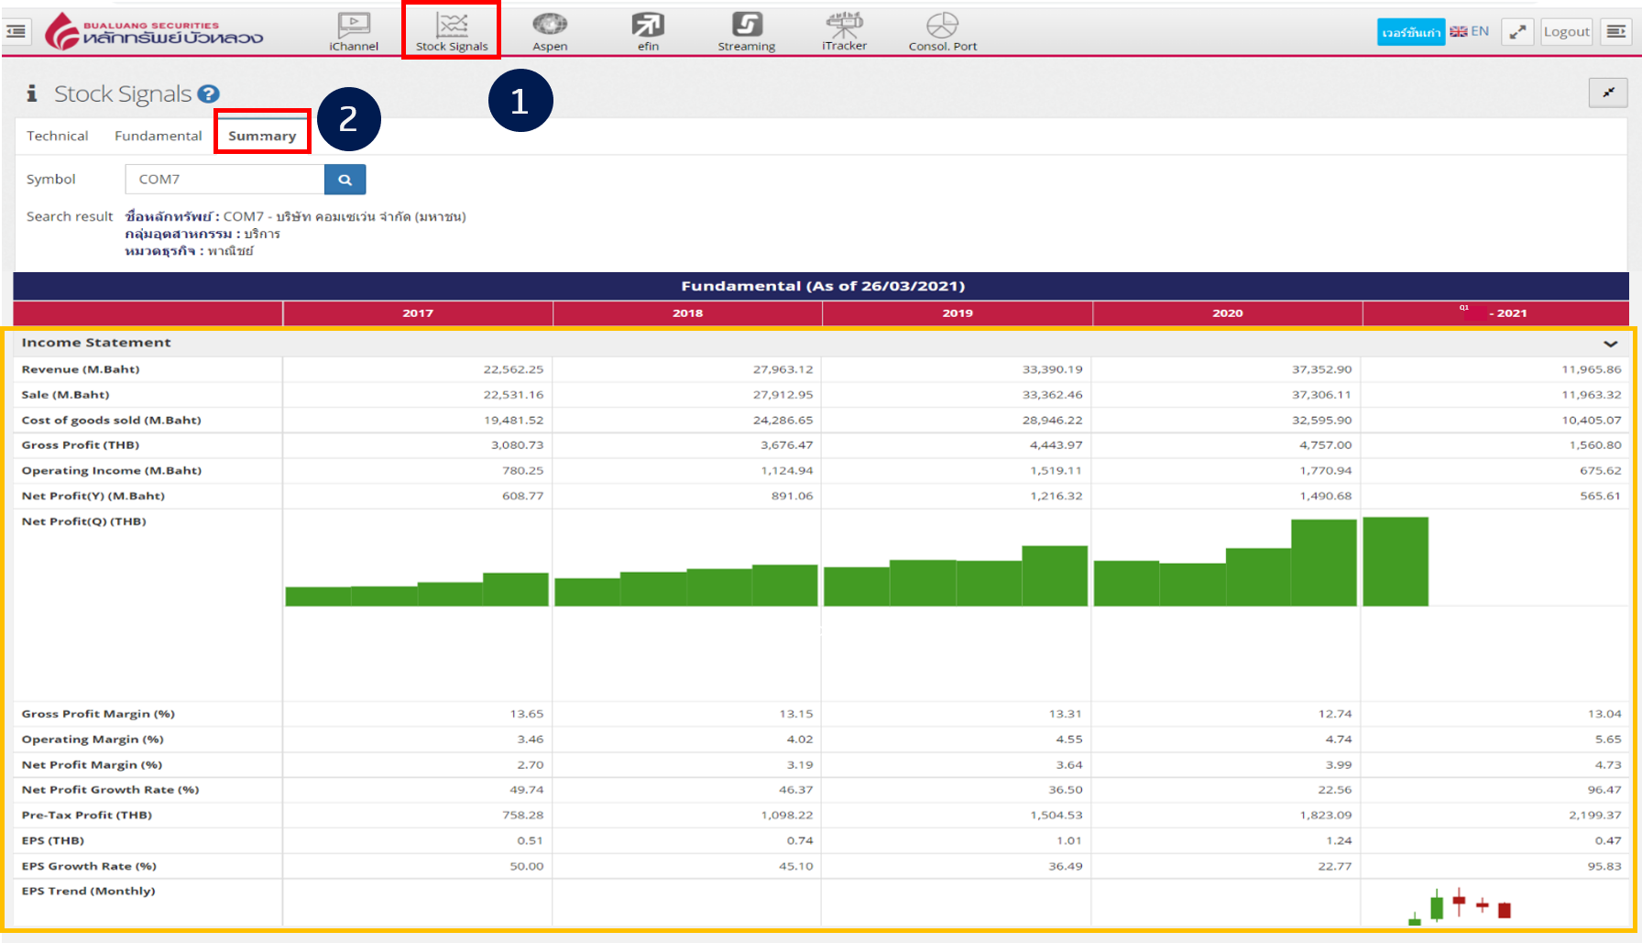Image resolution: width=1642 pixels, height=943 pixels.
Task: Select the Cost of goods sold row label
Action: click(111, 421)
